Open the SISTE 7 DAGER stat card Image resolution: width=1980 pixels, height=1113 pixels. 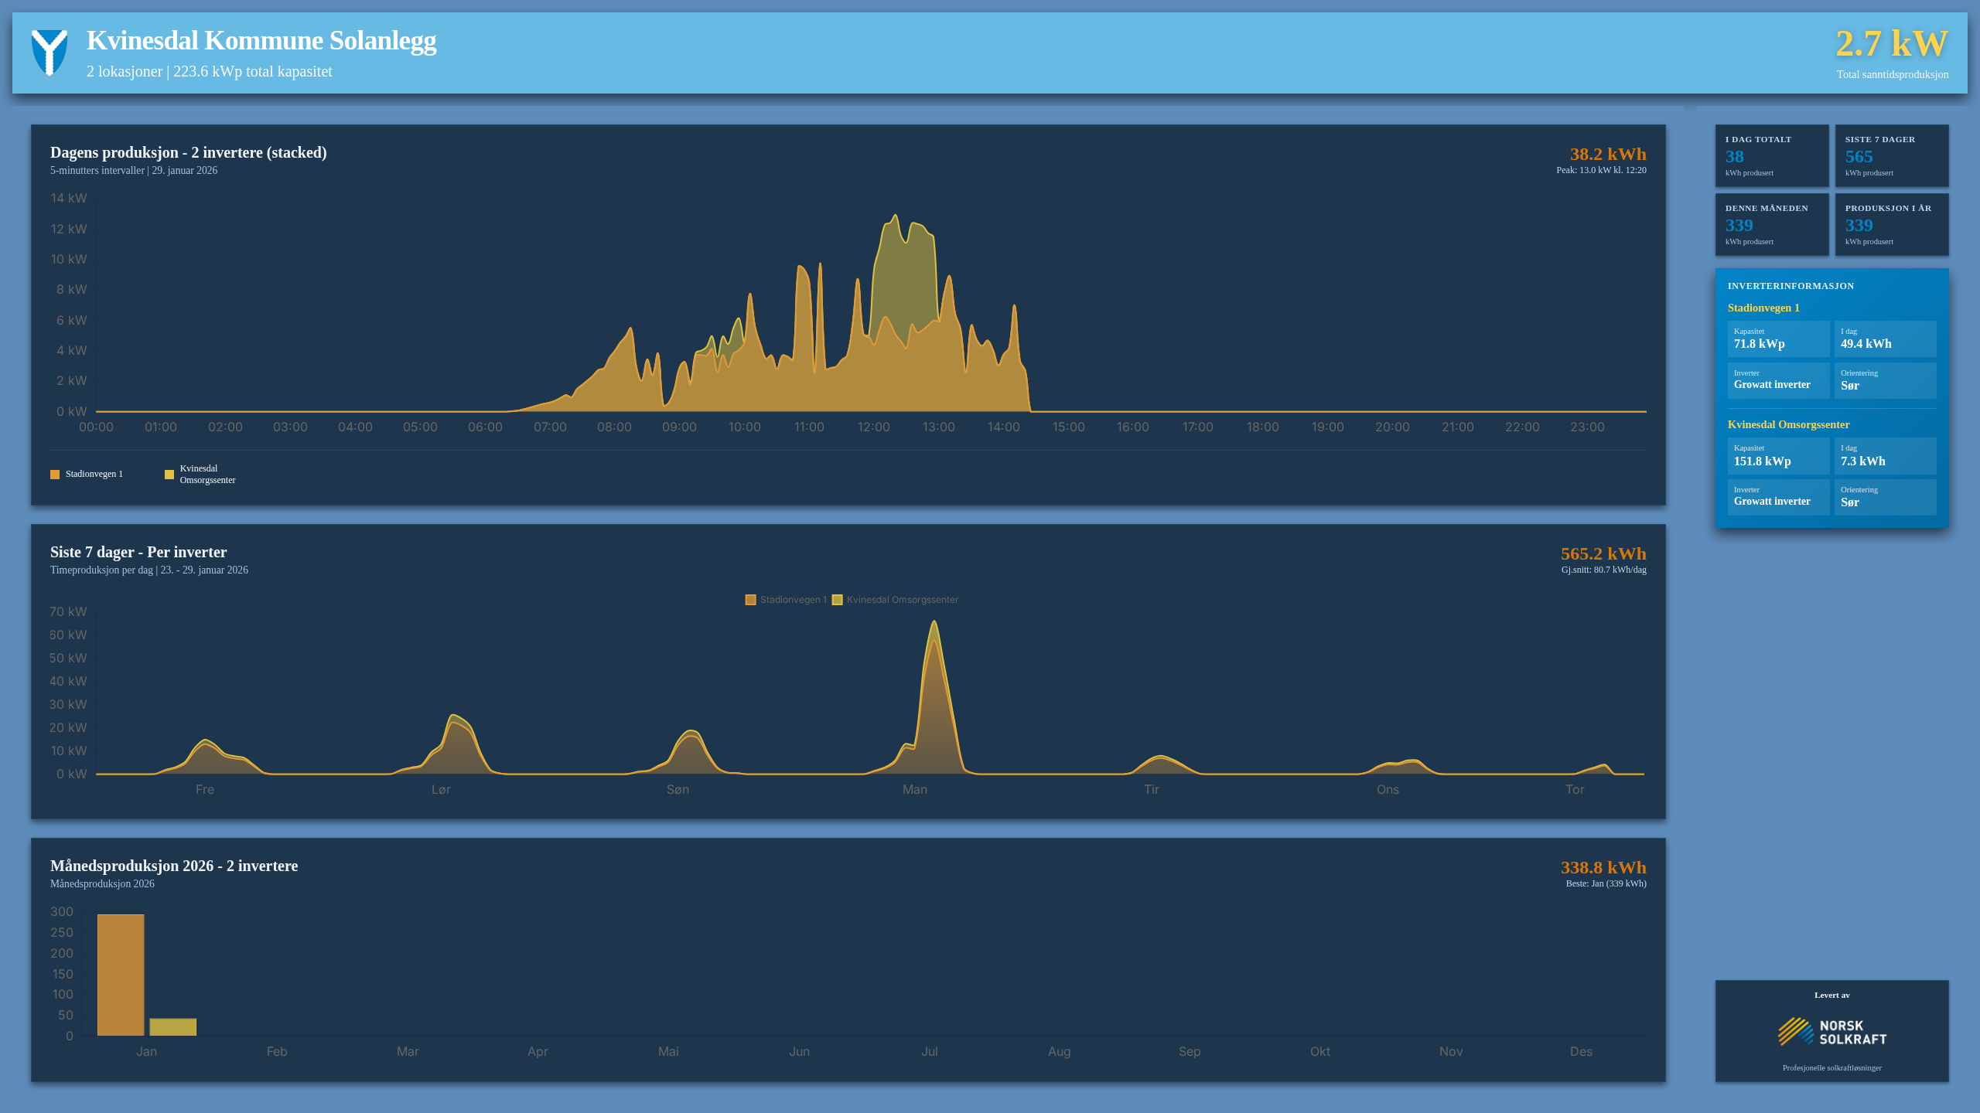1892,155
